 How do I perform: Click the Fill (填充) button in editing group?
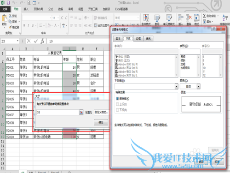click(x=208, y=22)
